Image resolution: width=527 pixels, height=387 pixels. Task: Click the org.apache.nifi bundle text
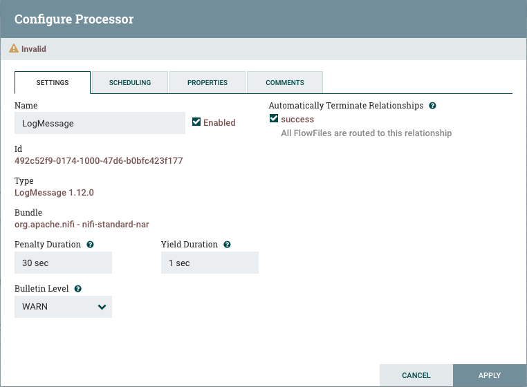[x=82, y=225]
